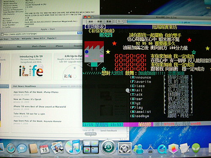Screen dimensions: 211x158
Task: Open iPhoto '09 wins Best of Show headline
Action: click(x=40, y=107)
